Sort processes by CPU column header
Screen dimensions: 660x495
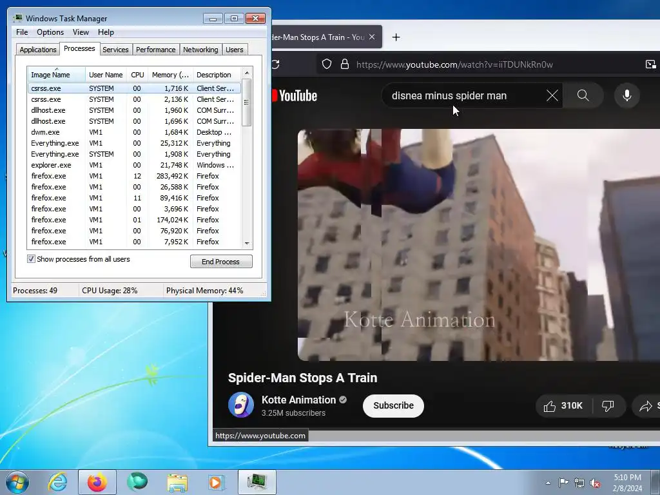coord(137,75)
